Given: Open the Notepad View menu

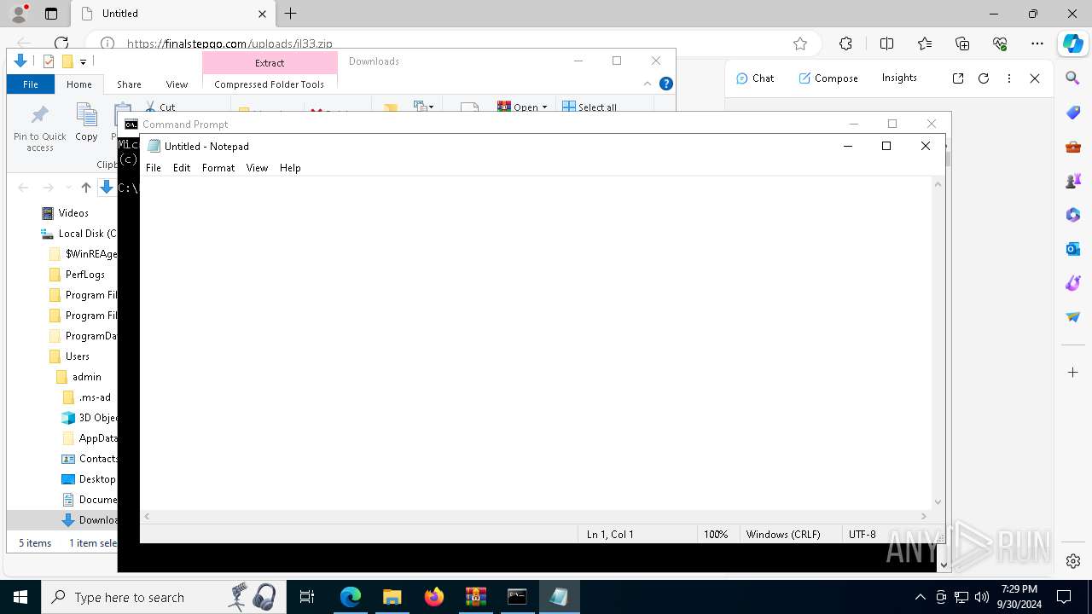Looking at the screenshot, I should click(x=257, y=168).
